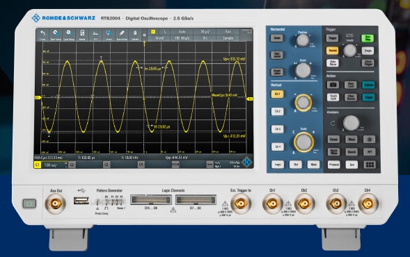The image size is (410, 257).
Task: Hit the Autoset button
Action: [368, 85]
